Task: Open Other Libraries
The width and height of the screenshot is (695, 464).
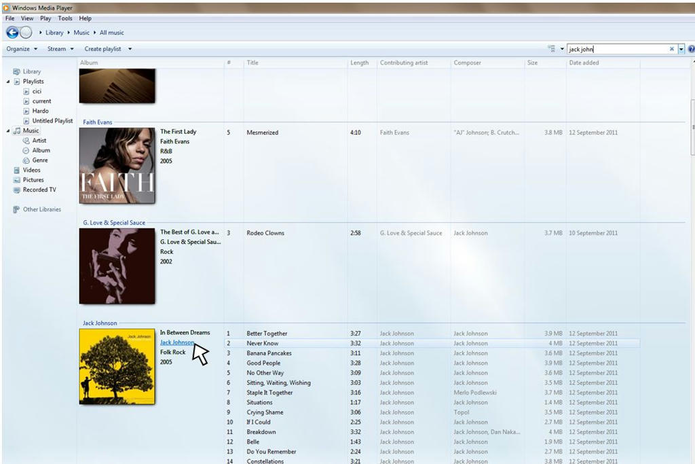Action: coord(41,209)
